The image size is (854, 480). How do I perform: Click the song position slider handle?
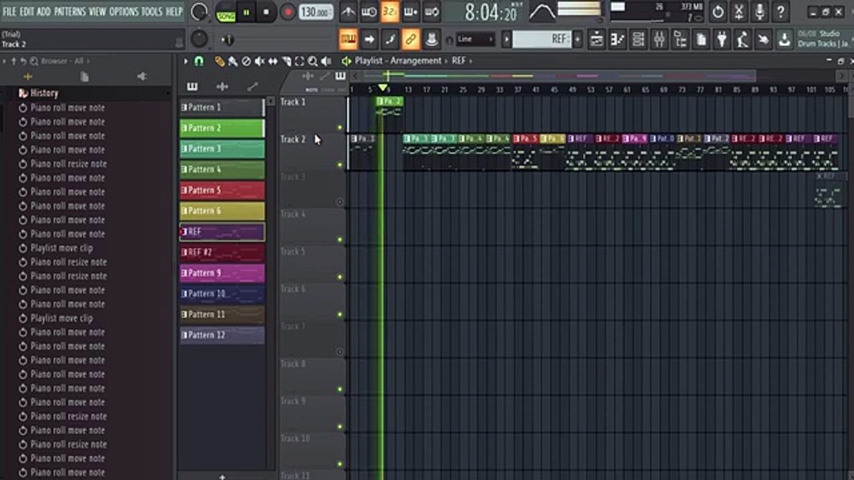(x=228, y=40)
